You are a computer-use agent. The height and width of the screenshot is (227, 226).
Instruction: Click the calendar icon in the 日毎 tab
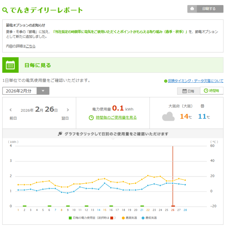click(x=184, y=91)
